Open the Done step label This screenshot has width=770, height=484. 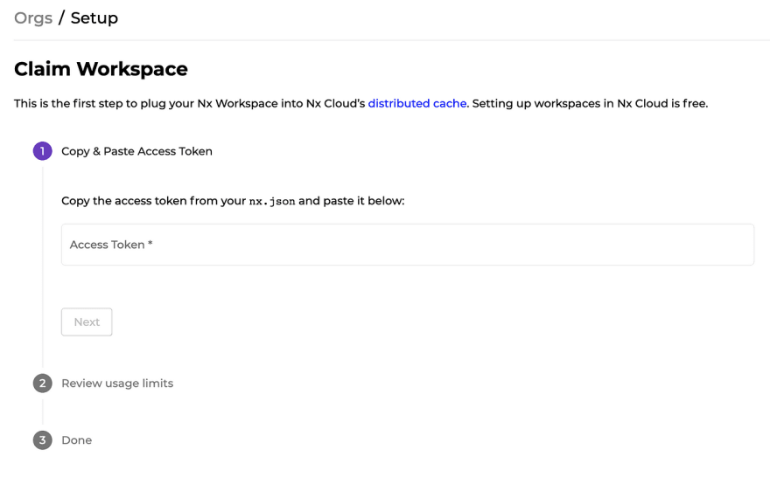(77, 440)
